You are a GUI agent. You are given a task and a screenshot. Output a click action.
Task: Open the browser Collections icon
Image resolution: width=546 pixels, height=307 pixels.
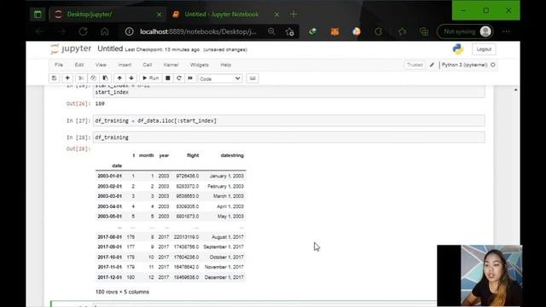[x=424, y=32]
